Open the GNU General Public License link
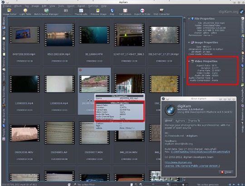This screenshot has width=245, height=186. (x=192, y=166)
